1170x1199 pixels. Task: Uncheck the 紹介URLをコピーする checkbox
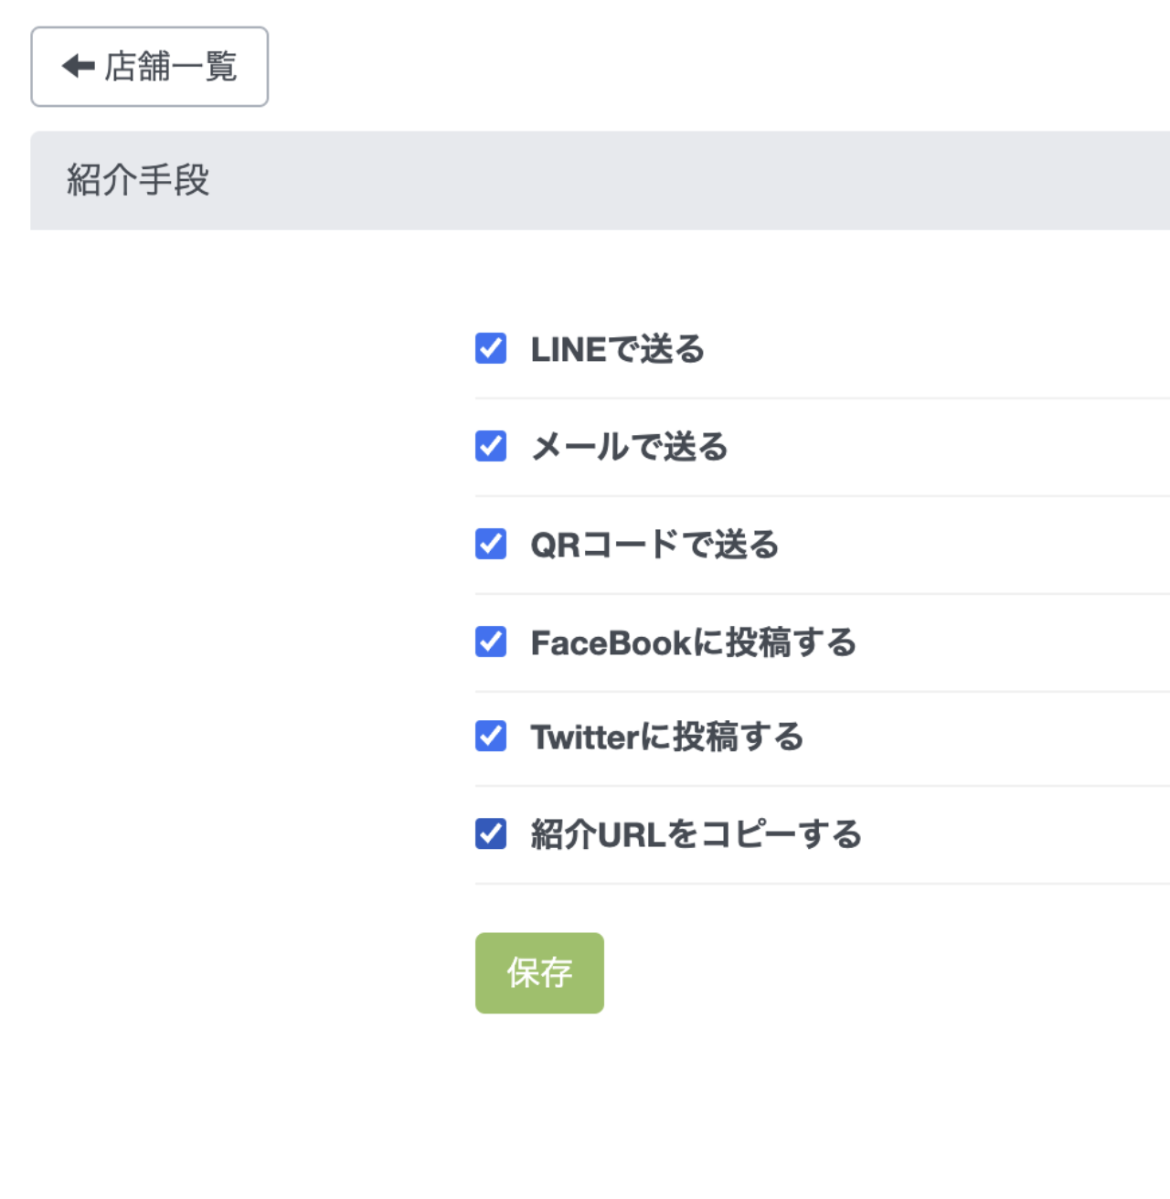click(x=491, y=833)
